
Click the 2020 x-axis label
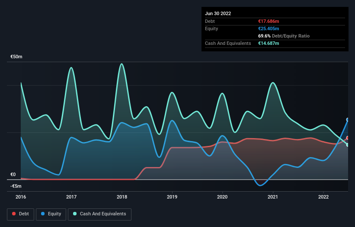[x=222, y=197]
